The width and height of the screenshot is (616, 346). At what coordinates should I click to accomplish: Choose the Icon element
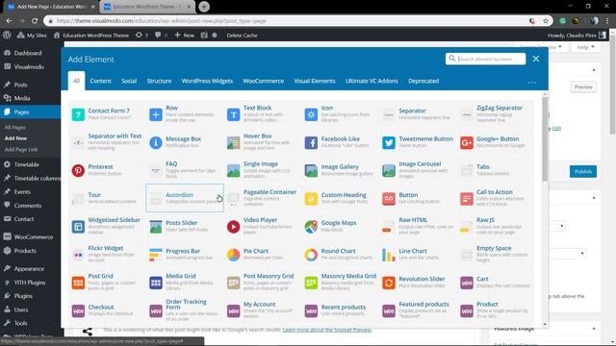pos(340,114)
